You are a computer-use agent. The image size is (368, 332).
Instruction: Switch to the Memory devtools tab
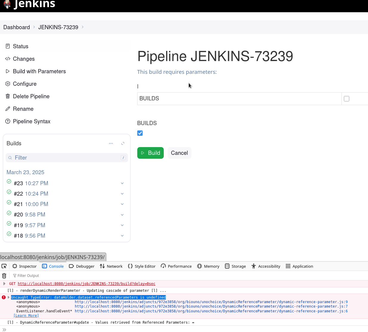click(208, 266)
